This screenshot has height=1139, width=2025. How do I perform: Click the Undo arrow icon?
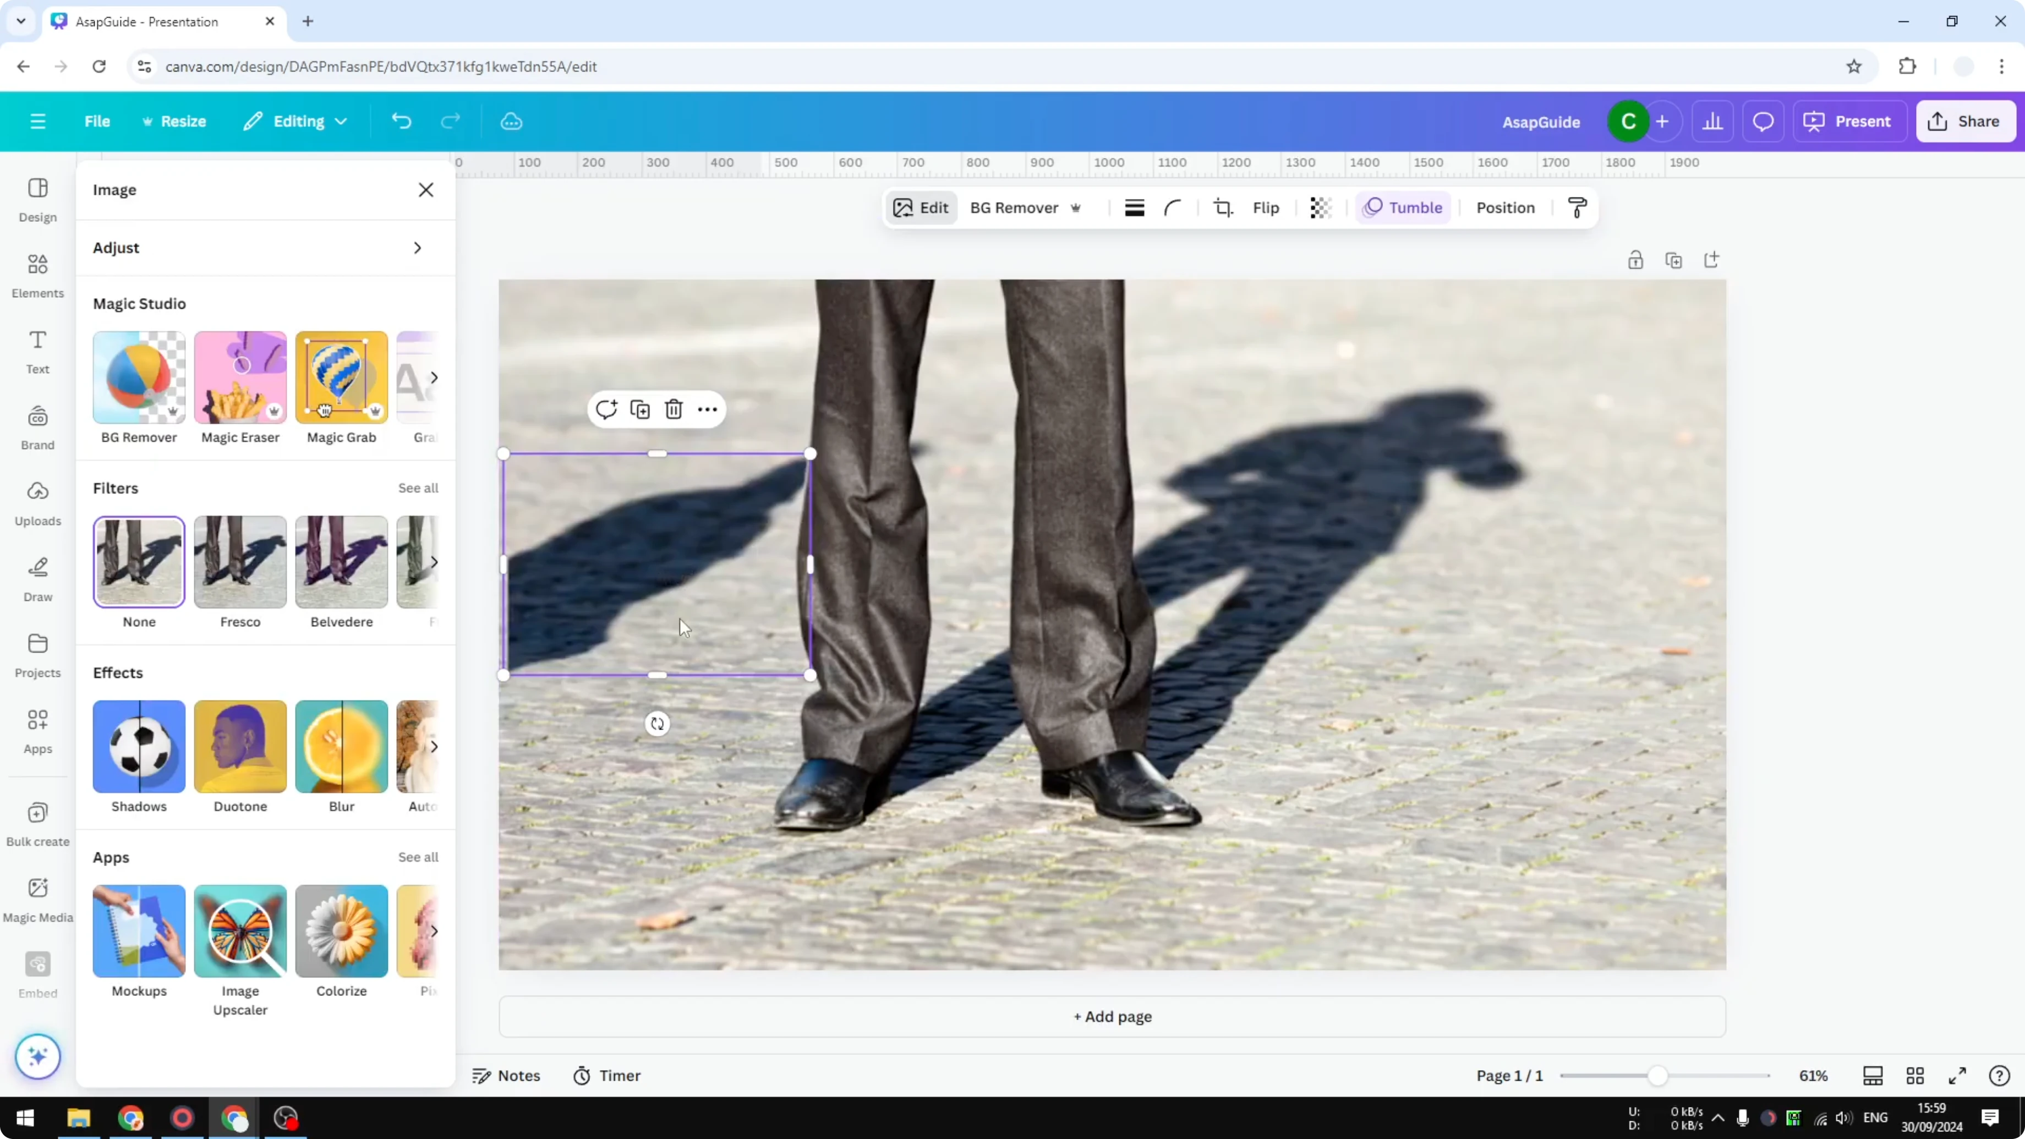402,121
